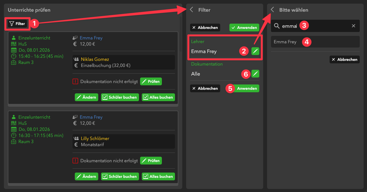
Task: Click Ändern for the Lilly Schlömer lesson
Action: click(x=86, y=176)
